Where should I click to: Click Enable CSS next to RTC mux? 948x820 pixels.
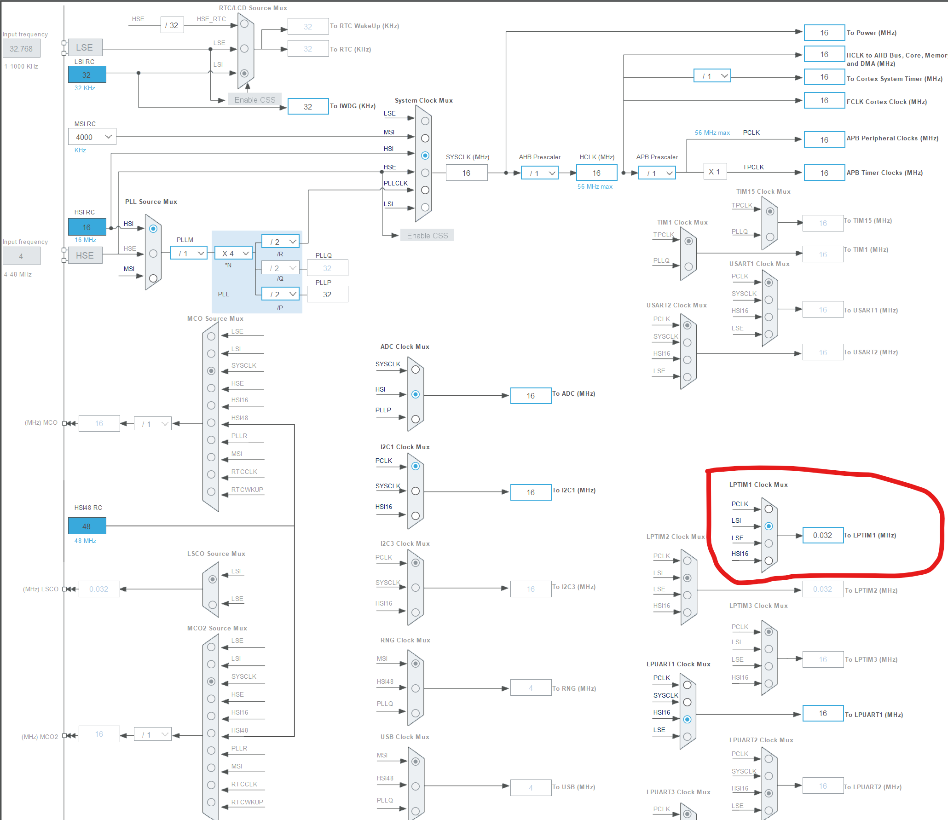click(x=254, y=99)
